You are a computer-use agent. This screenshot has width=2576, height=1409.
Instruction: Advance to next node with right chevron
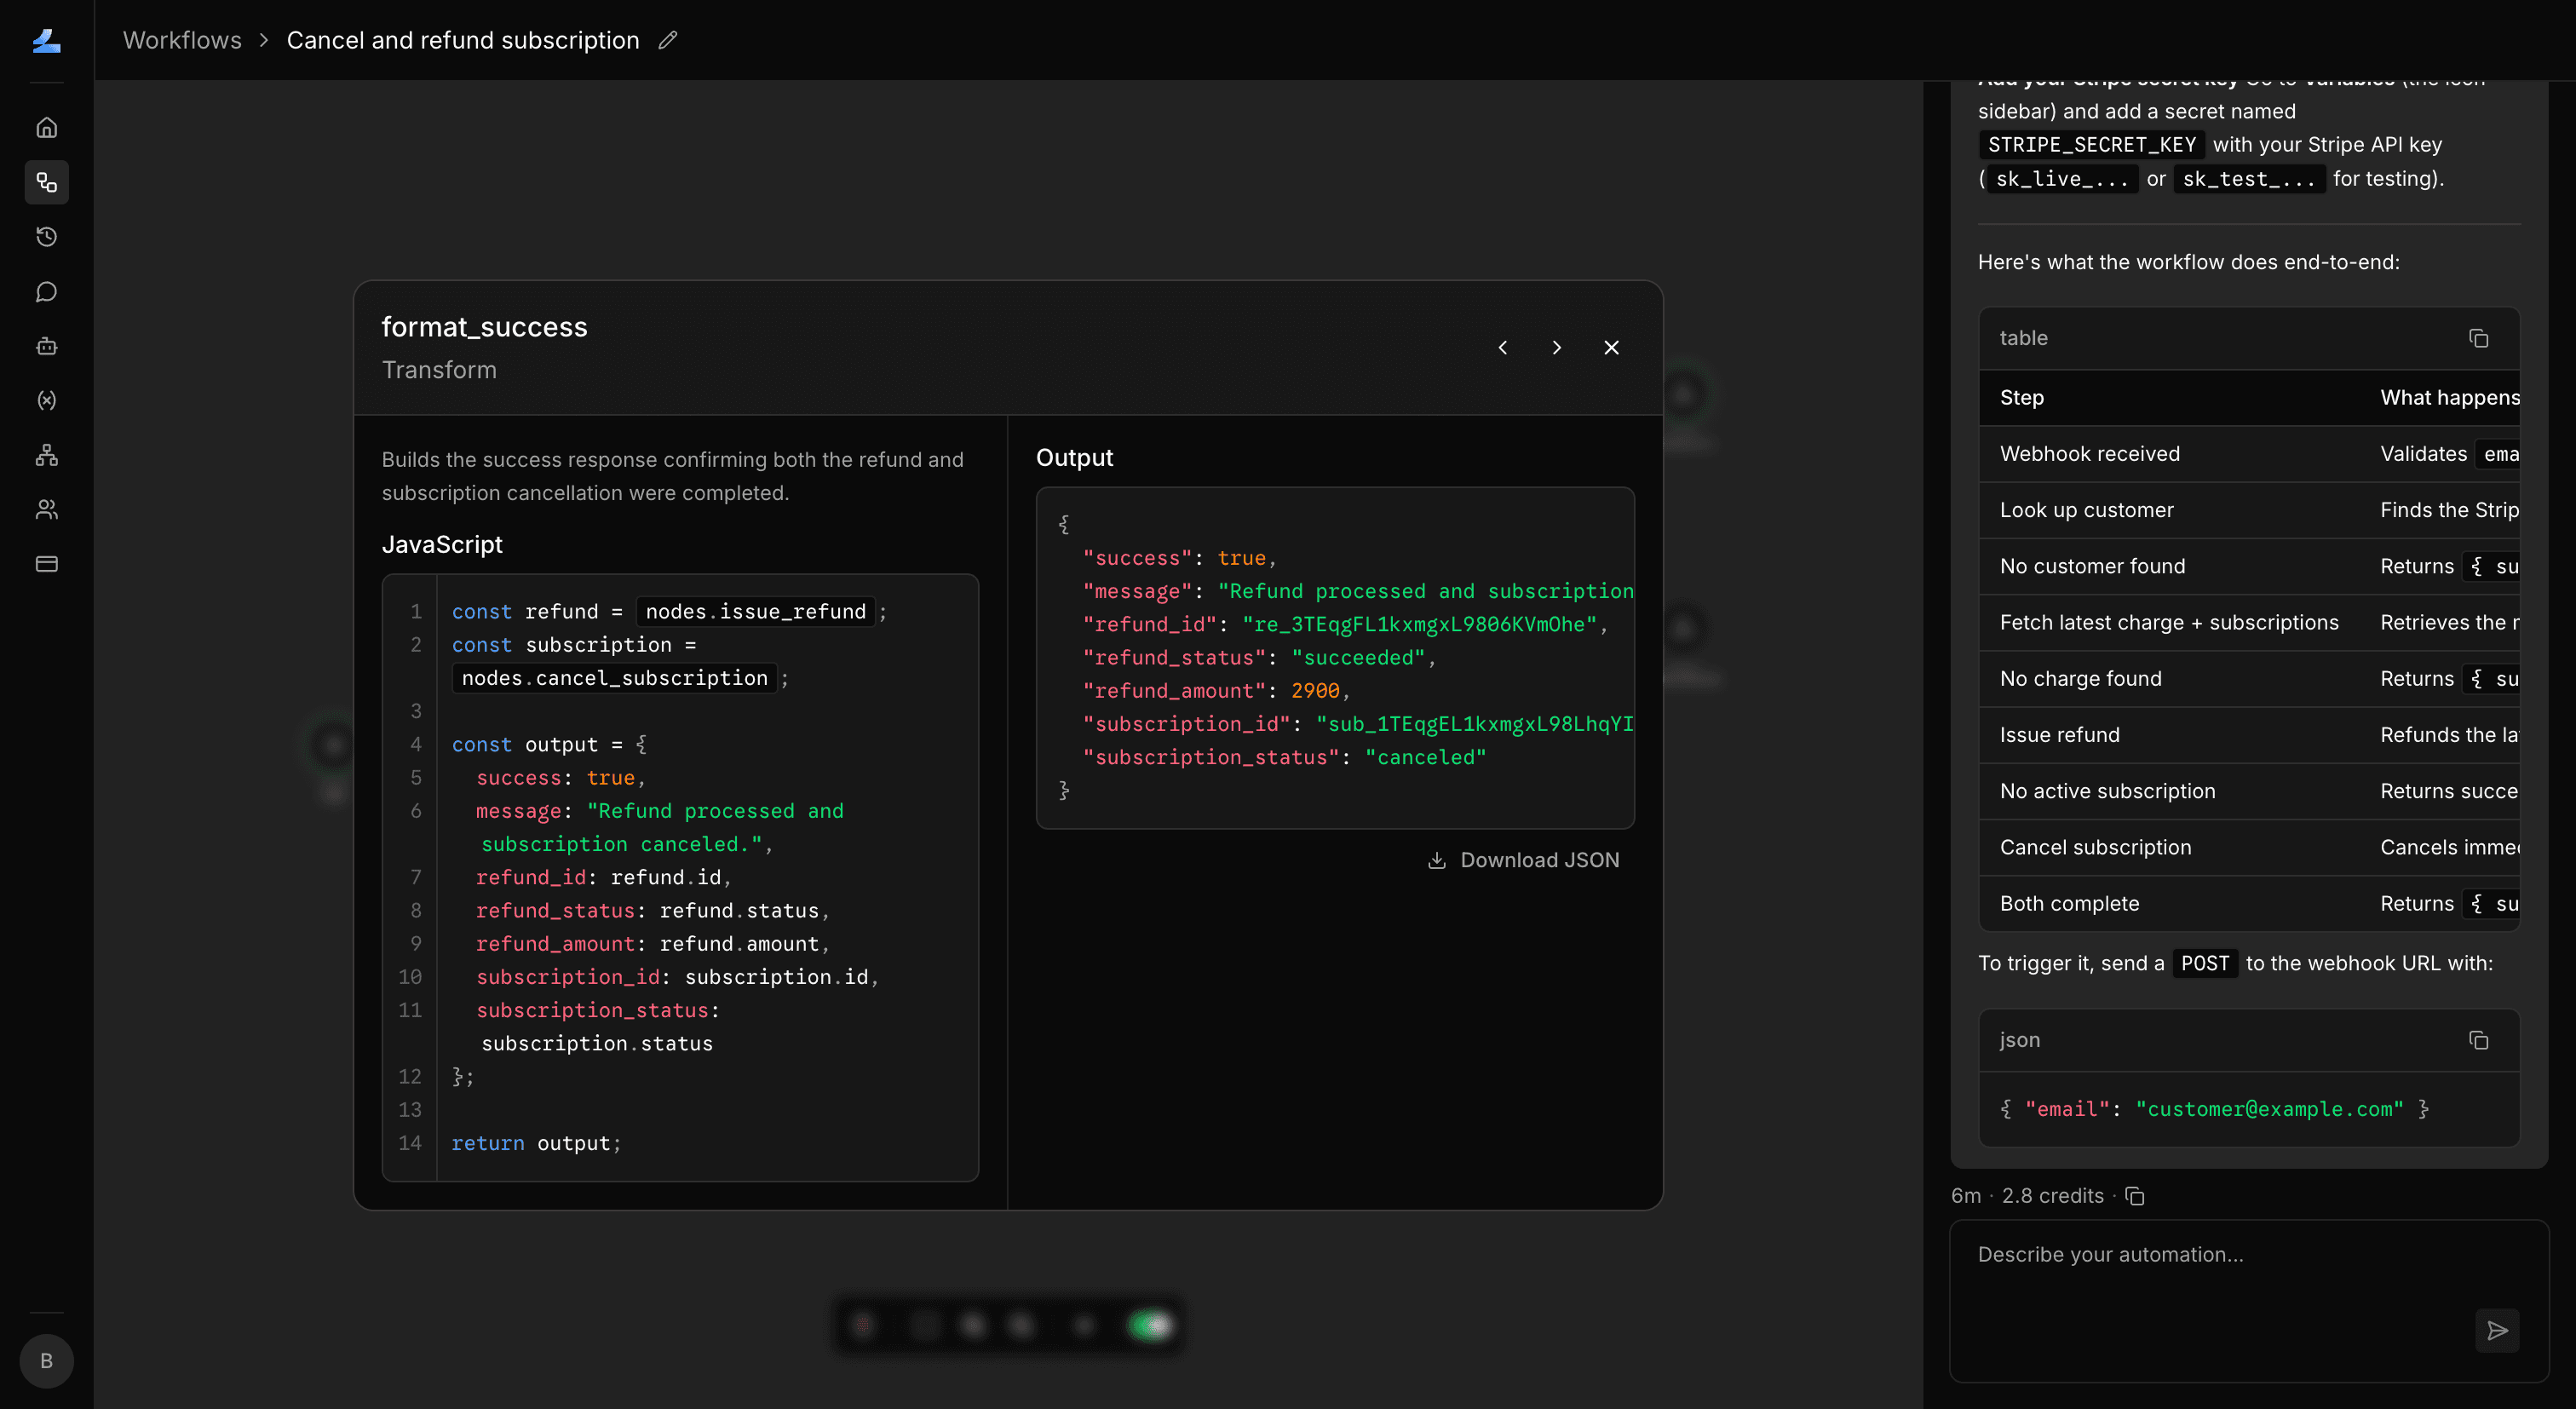1557,347
